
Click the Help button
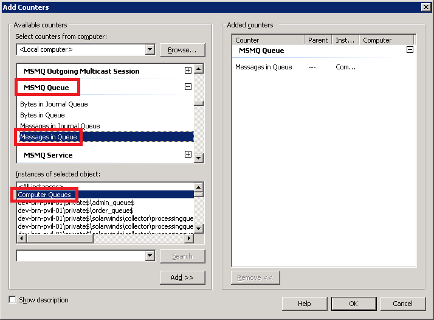305,304
